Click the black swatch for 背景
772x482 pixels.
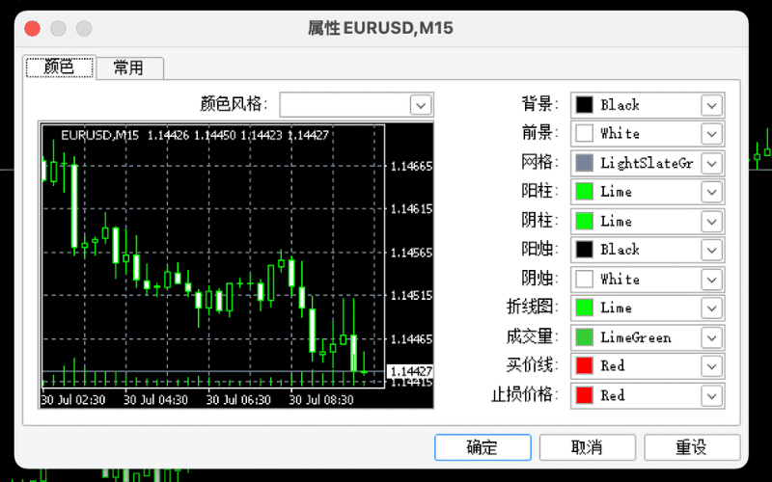coord(585,105)
